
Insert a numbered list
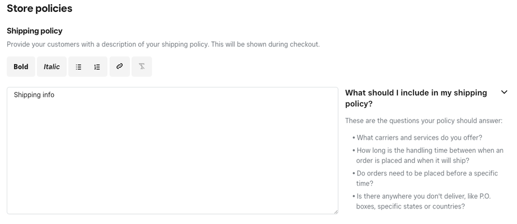pos(97,67)
